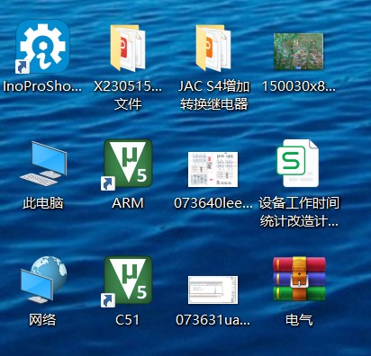371x356 pixels.
Task: Select the 073631ua image thumbnail
Action: pyautogui.click(x=213, y=289)
